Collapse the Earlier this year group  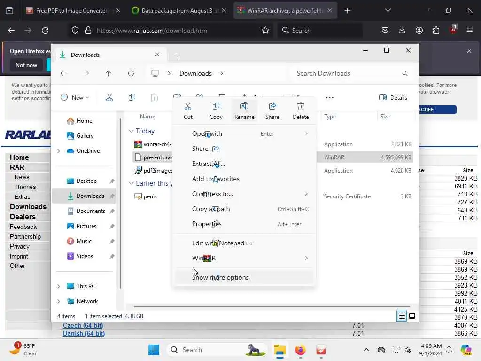tap(131, 183)
